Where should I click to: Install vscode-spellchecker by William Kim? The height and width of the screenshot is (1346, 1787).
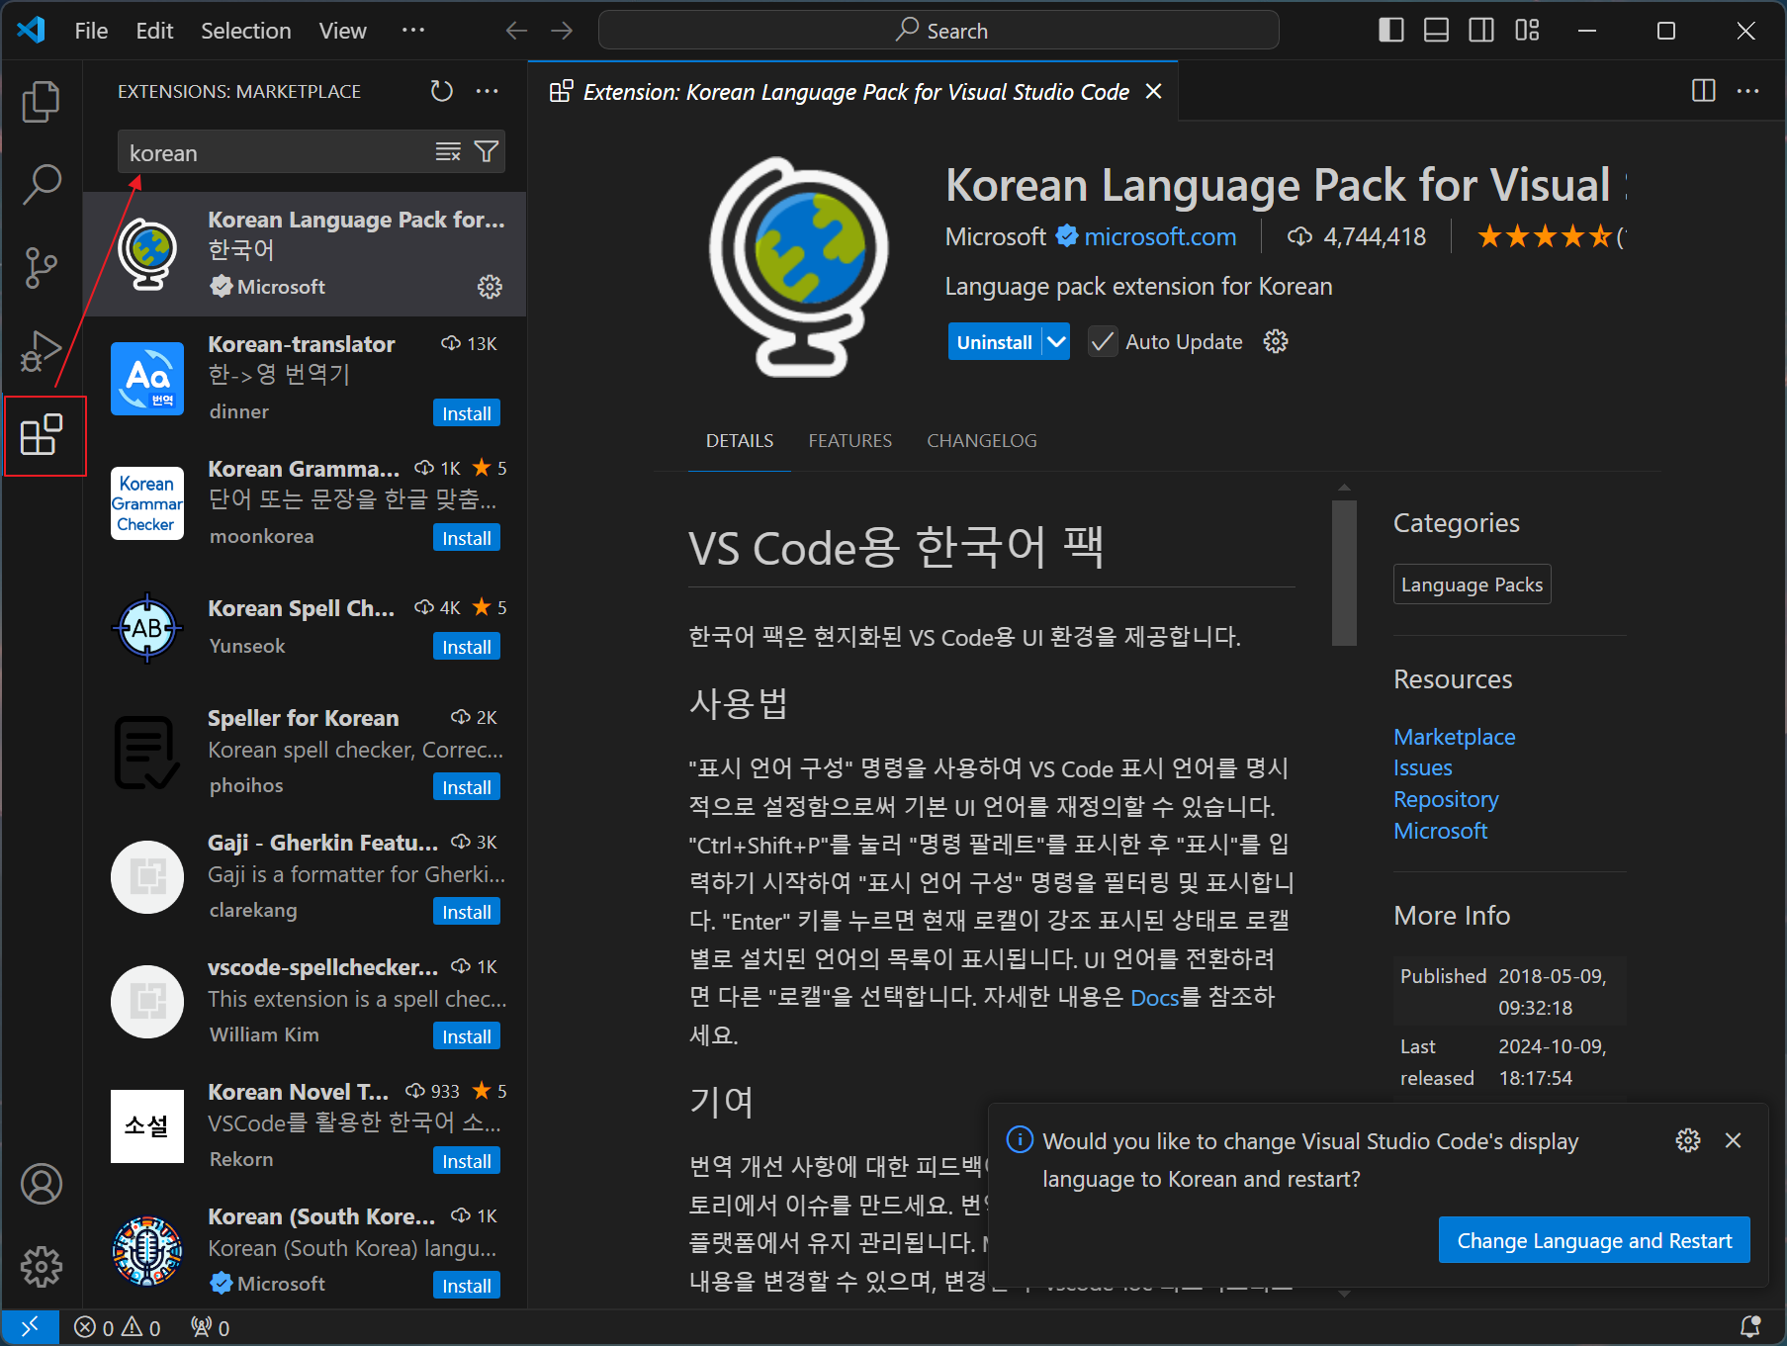pos(467,1036)
